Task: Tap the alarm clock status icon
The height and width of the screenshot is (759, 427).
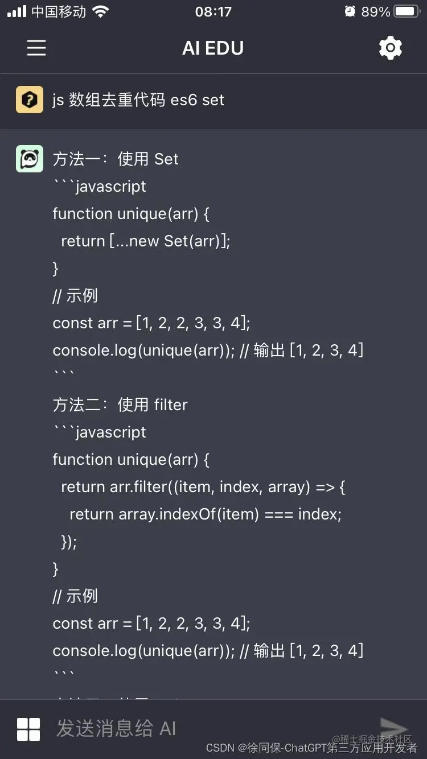Action: (350, 11)
